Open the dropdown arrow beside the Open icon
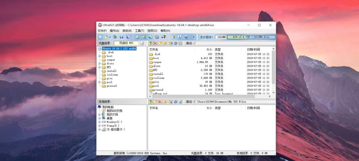359x161 pixels. click(x=110, y=37)
